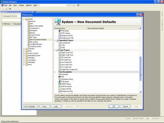Open the File menu
The width and height of the screenshot is (164, 123).
pyautogui.click(x=10, y=5)
